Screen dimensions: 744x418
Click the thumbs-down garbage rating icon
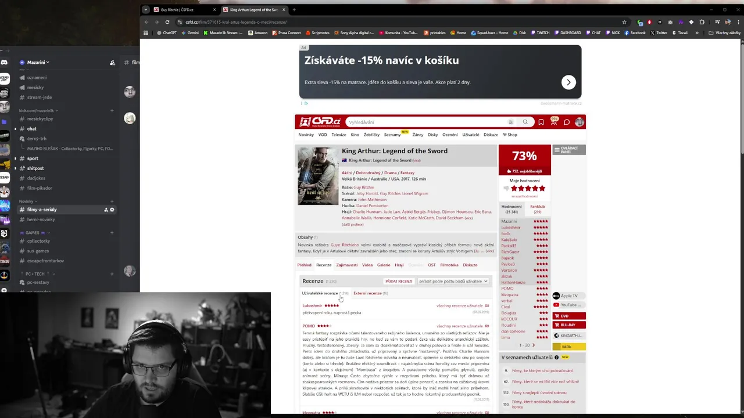(x=506, y=189)
